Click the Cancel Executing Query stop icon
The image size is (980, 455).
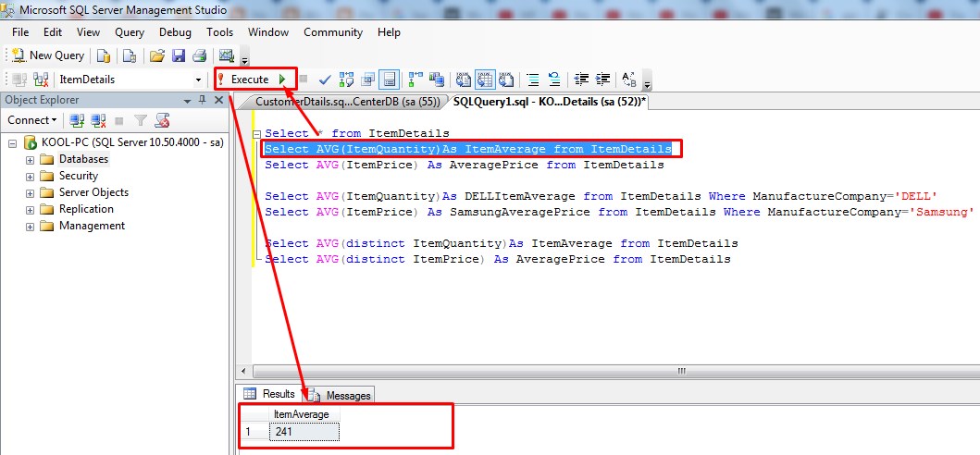coord(304,79)
